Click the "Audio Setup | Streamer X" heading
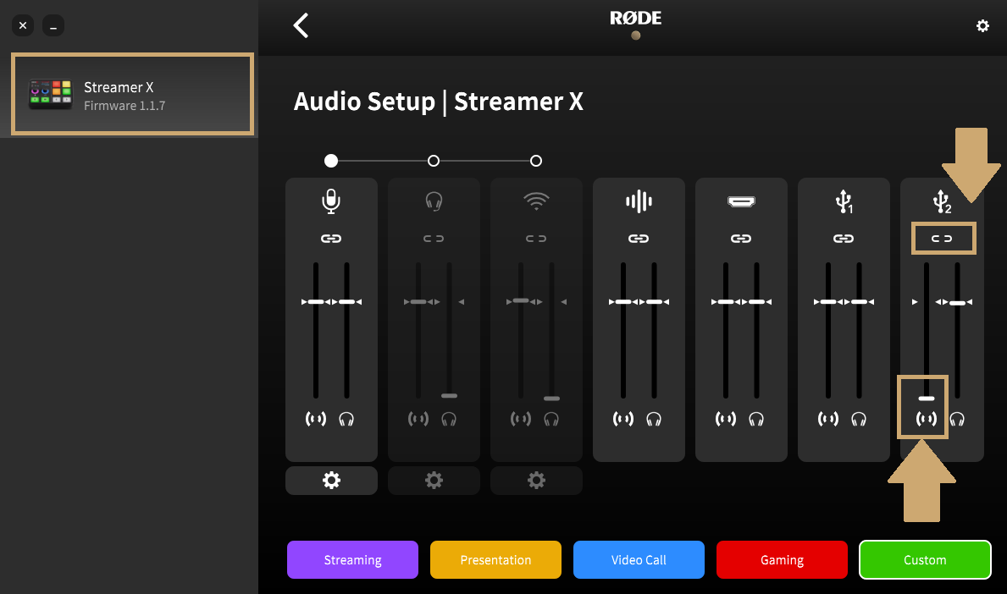This screenshot has width=1007, height=594. (439, 102)
